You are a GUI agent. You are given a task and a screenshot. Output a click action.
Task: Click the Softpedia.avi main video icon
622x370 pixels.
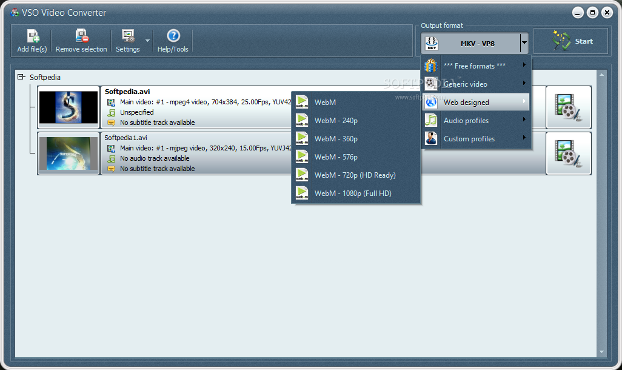111,103
